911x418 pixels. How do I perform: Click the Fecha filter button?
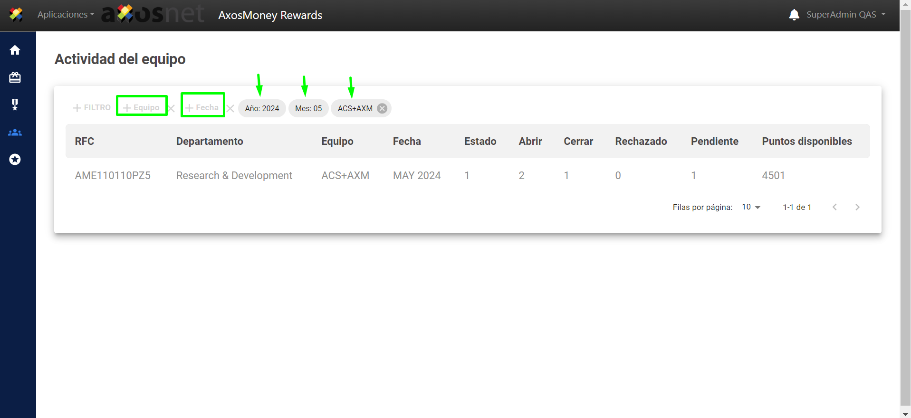coord(202,108)
